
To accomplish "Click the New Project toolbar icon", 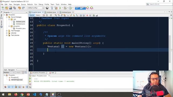I will coord(7,8).
